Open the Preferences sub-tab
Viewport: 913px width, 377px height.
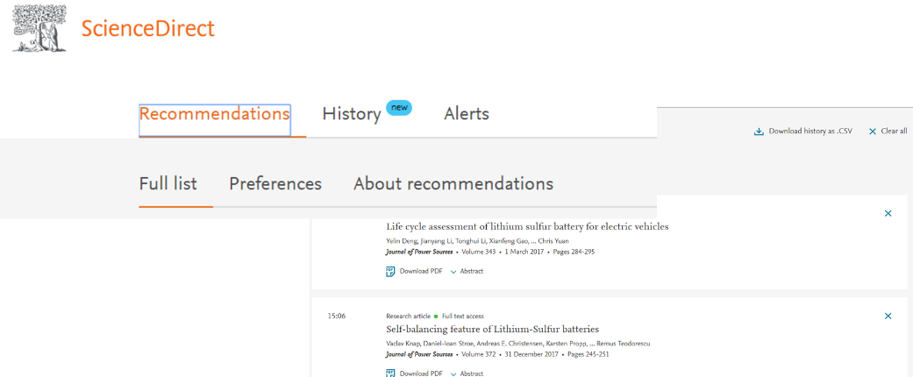point(275,184)
